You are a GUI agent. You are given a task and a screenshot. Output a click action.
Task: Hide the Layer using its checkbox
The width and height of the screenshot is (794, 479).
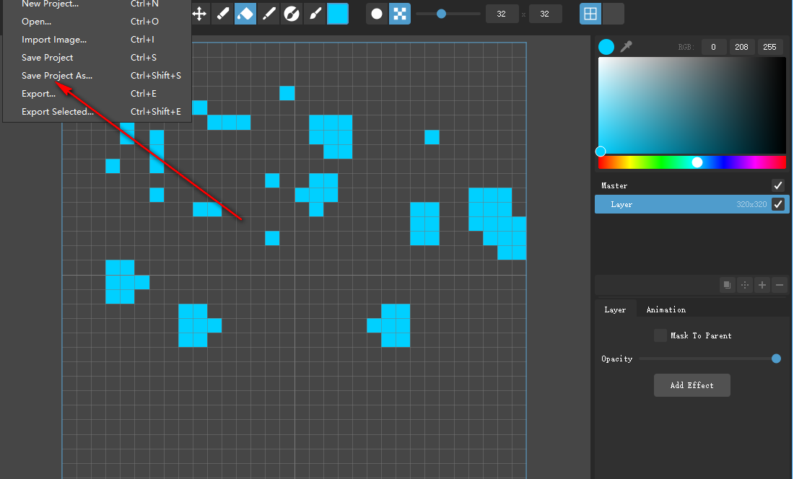[x=778, y=204]
